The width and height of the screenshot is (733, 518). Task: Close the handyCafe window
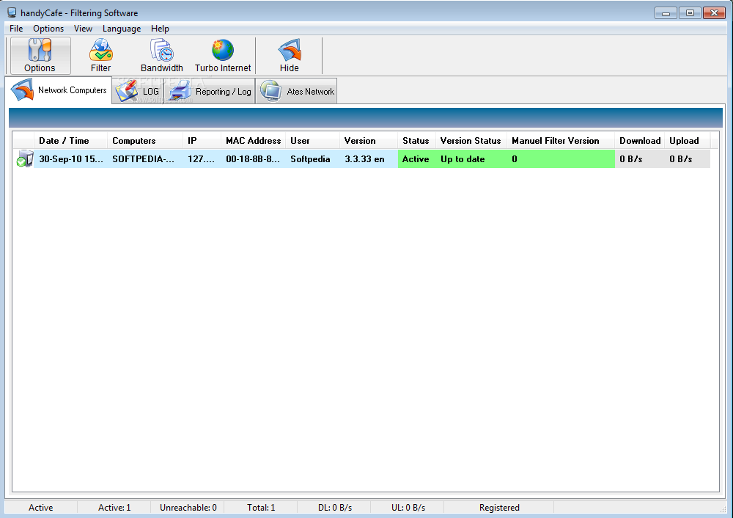pyautogui.click(x=714, y=13)
